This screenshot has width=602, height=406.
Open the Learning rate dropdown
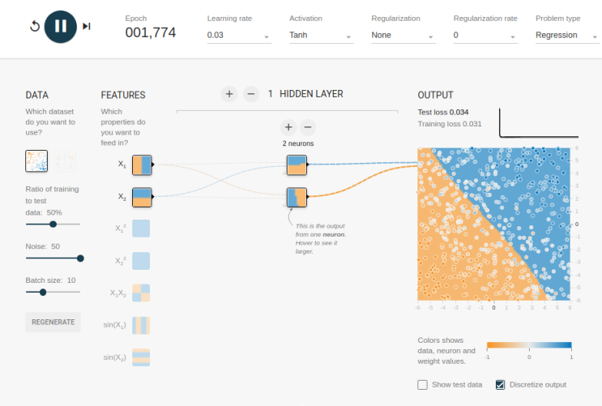(x=239, y=36)
